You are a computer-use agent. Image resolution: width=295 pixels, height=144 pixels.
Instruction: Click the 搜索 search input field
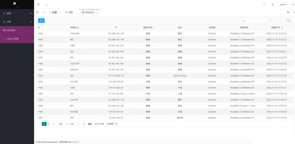[254, 21]
